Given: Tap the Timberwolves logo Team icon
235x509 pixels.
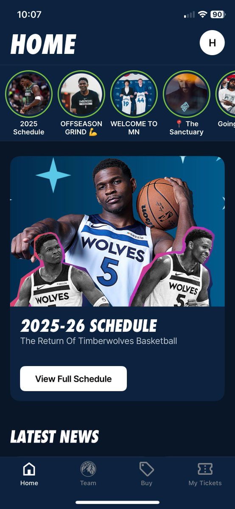Looking at the screenshot, I should (88, 469).
